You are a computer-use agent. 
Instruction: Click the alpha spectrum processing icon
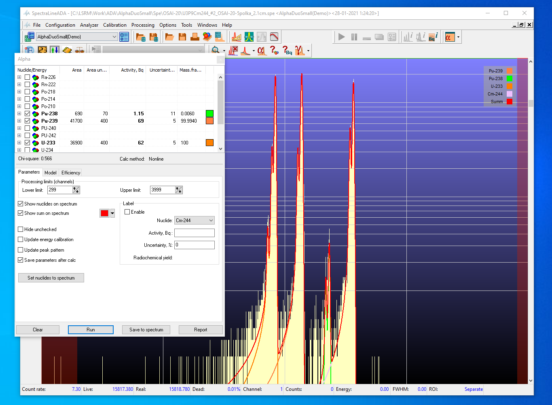pyautogui.click(x=262, y=51)
